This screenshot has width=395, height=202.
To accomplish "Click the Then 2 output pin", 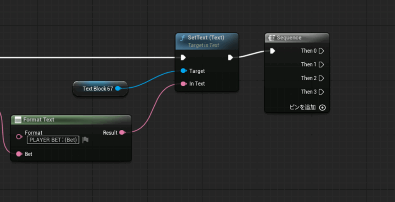I will point(321,78).
